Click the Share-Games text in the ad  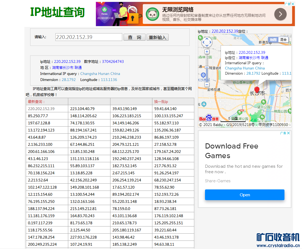pyautogui.click(x=218, y=181)
